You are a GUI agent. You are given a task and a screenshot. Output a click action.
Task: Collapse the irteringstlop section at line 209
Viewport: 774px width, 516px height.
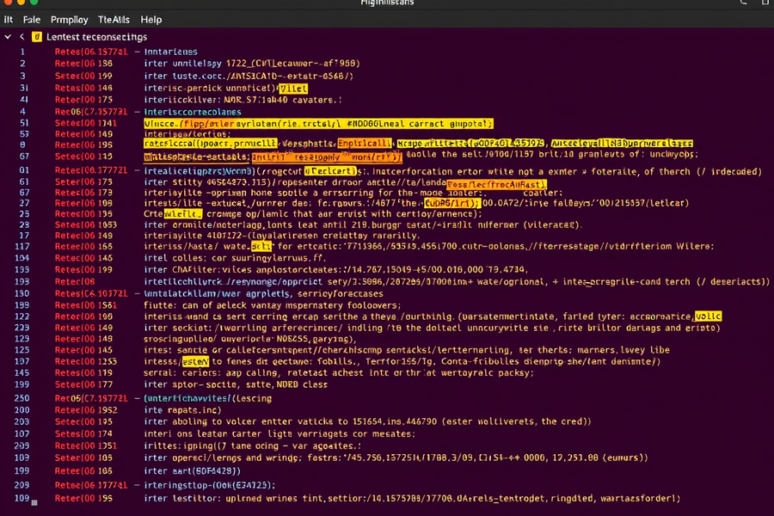pos(137,485)
